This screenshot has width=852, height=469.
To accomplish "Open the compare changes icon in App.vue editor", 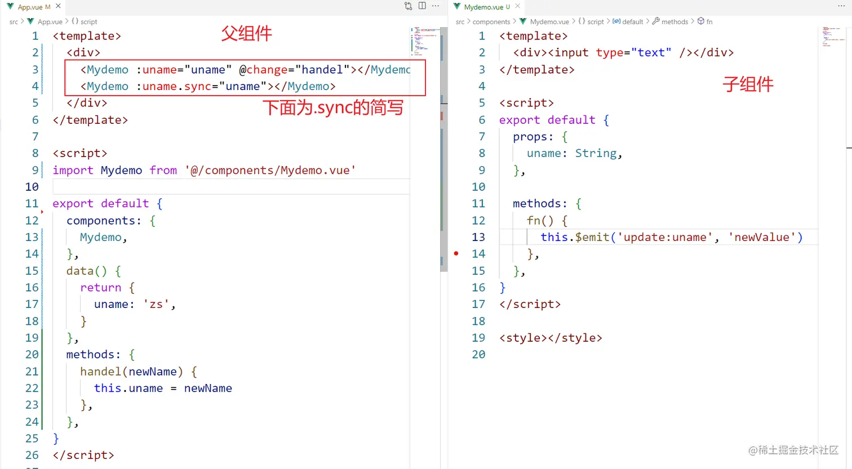I will [x=409, y=6].
